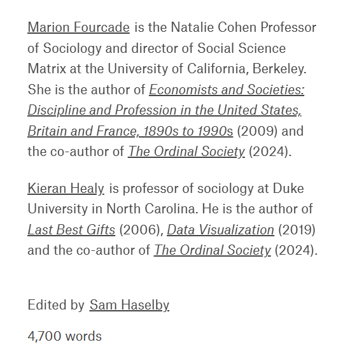Click the 'North Carolina' text
This screenshot has height=363, width=343.
pos(152,209)
